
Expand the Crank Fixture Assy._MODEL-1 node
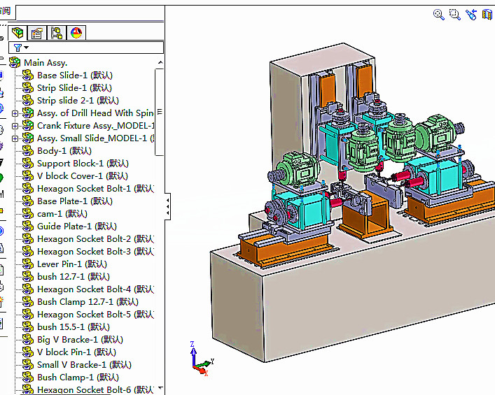point(15,126)
